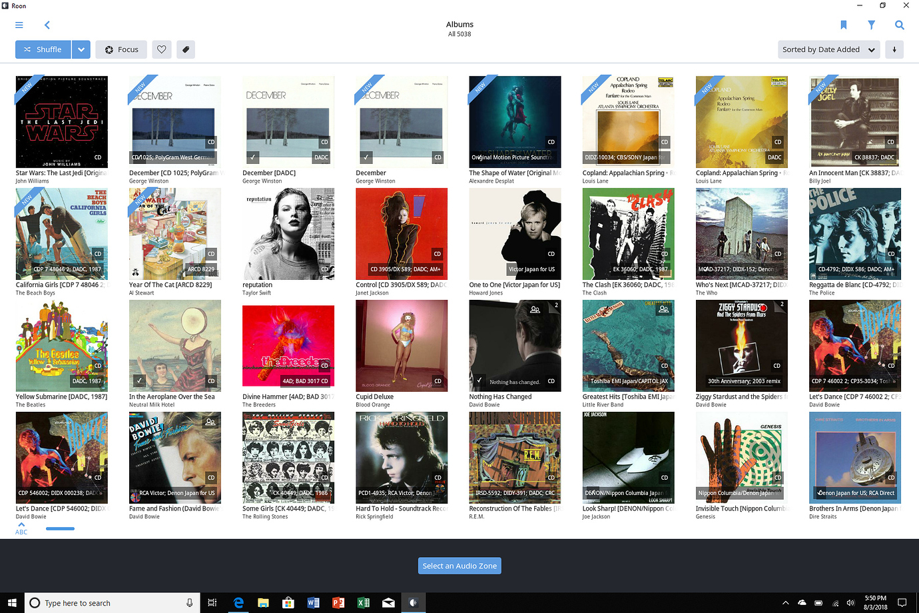Click the Roon taskbar icon

(x=414, y=602)
